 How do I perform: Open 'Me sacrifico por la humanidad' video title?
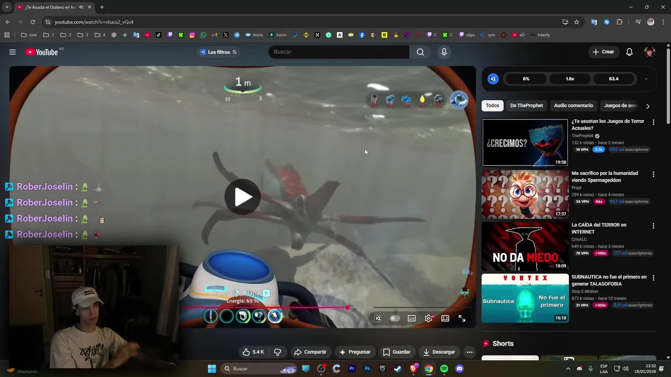[604, 176]
